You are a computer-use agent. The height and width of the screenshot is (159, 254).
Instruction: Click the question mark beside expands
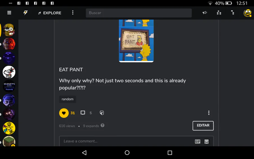[102, 125]
